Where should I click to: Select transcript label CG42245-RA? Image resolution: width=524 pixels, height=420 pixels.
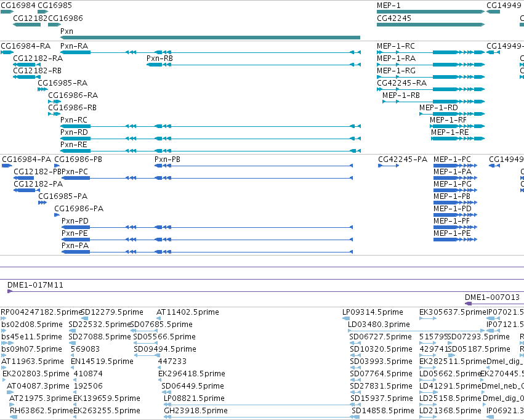point(402,83)
